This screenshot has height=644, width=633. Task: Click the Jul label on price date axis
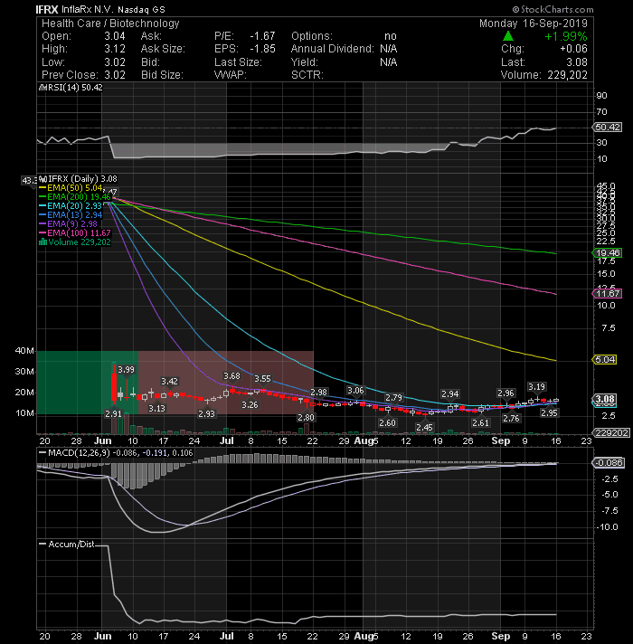point(226,441)
